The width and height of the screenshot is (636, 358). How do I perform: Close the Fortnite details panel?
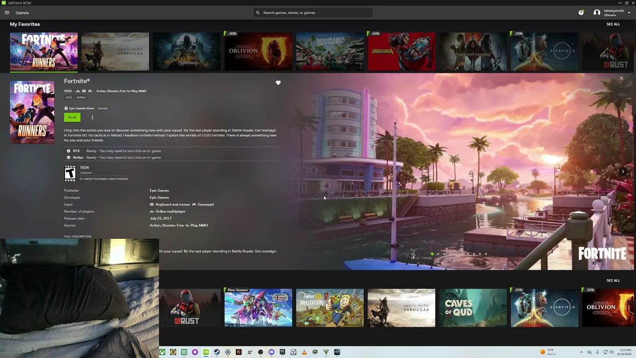tap(621, 78)
